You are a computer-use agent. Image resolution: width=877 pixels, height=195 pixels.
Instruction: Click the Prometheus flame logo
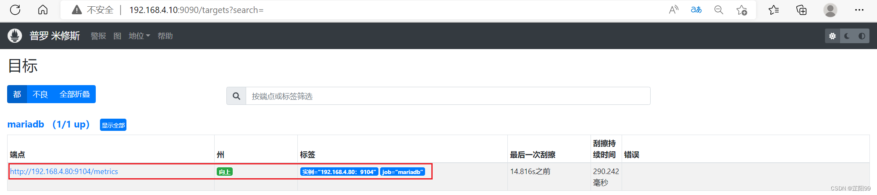point(15,36)
